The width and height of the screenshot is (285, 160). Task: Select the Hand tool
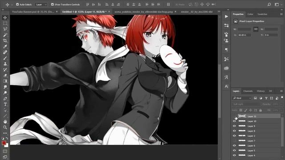(x=5, y=121)
